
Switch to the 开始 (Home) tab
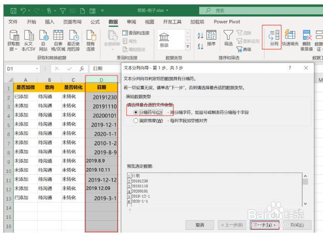click(32, 21)
